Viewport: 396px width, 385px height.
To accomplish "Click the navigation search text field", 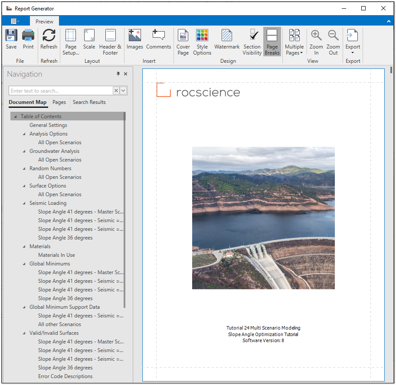I will point(61,91).
